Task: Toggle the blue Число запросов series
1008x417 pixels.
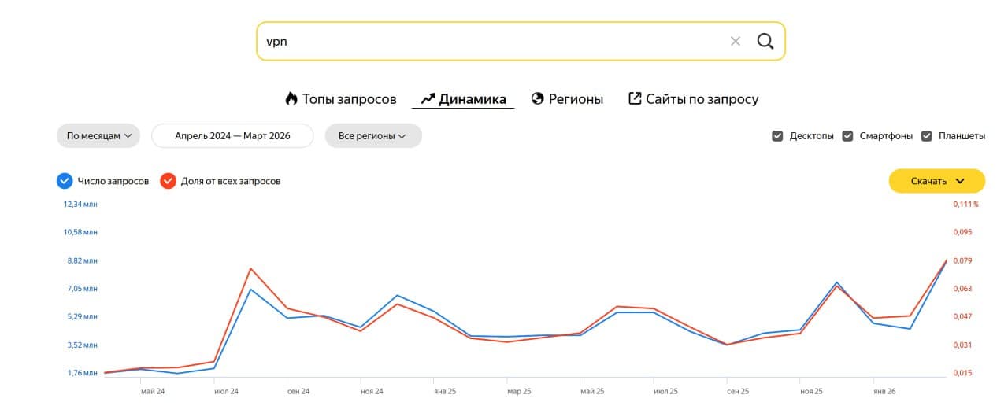Action: coord(65,181)
